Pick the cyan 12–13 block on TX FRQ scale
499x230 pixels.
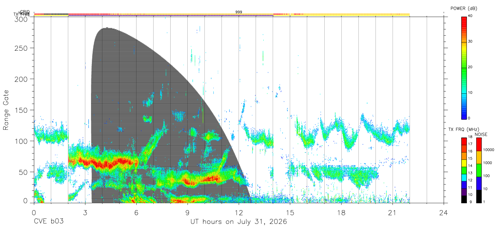[x=464, y=177]
